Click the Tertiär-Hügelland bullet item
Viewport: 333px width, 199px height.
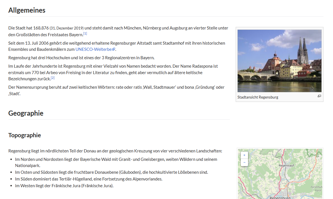click(x=89, y=179)
